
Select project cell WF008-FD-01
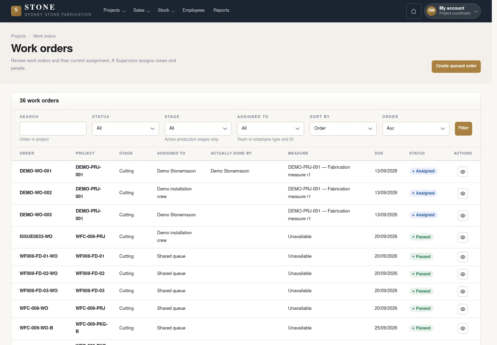tap(90, 256)
